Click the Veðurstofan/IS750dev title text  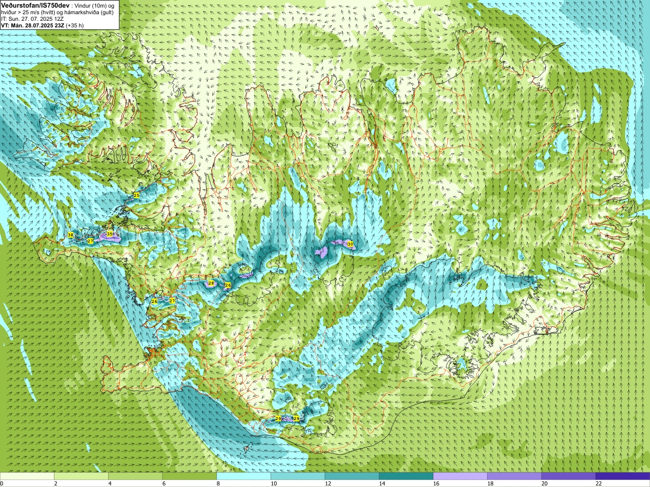(x=35, y=5)
